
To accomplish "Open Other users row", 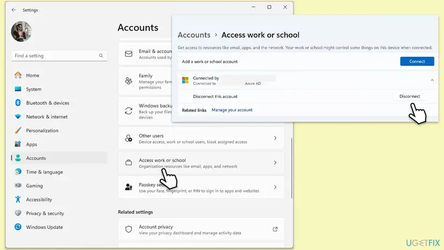I will (201, 138).
